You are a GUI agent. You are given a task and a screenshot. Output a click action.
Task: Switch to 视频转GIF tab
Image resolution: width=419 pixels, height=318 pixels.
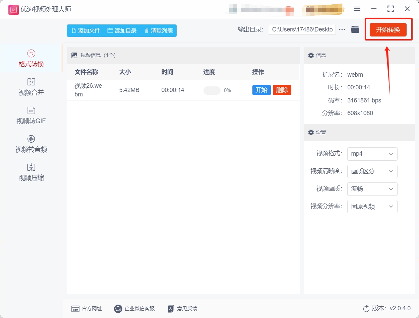coord(31,115)
